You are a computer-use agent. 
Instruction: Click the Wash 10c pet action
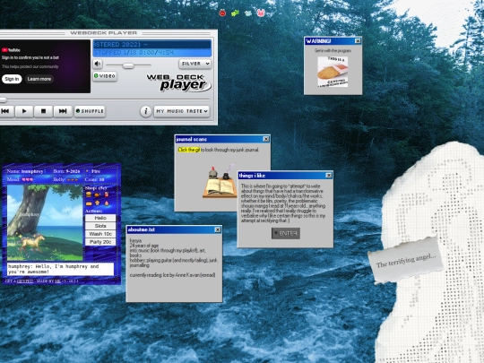click(x=100, y=234)
